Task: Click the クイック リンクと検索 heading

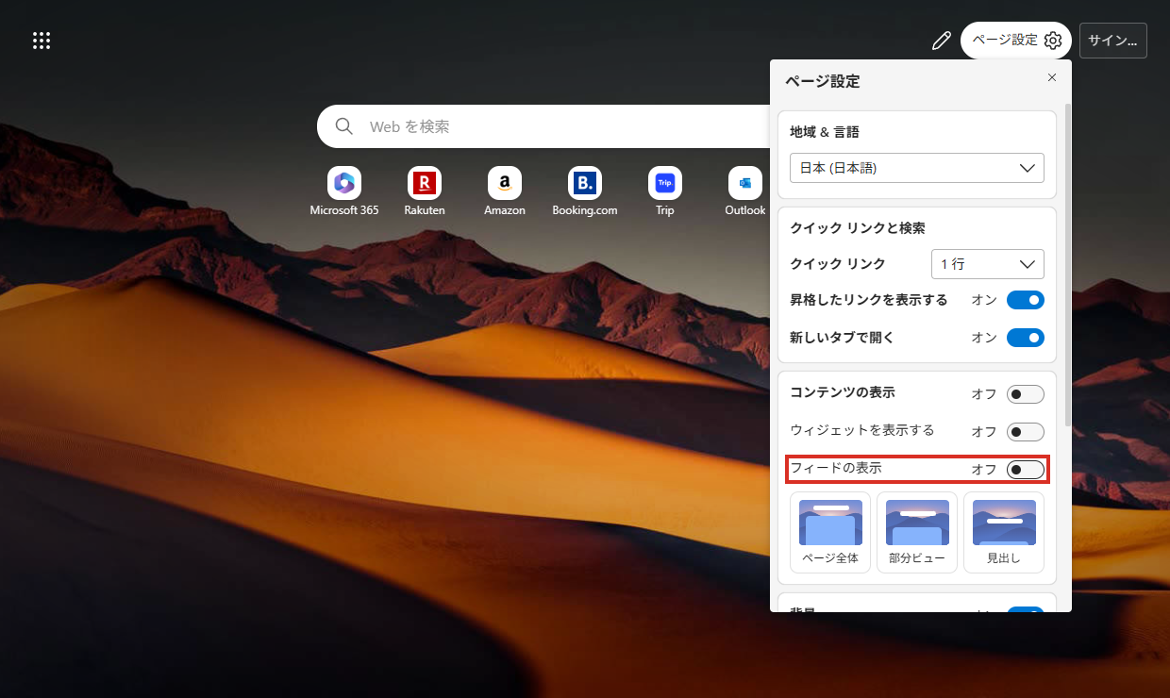Action: (x=858, y=228)
